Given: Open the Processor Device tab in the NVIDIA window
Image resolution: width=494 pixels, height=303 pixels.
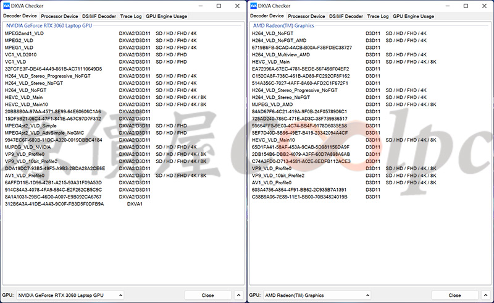Looking at the screenshot, I should pos(59,16).
